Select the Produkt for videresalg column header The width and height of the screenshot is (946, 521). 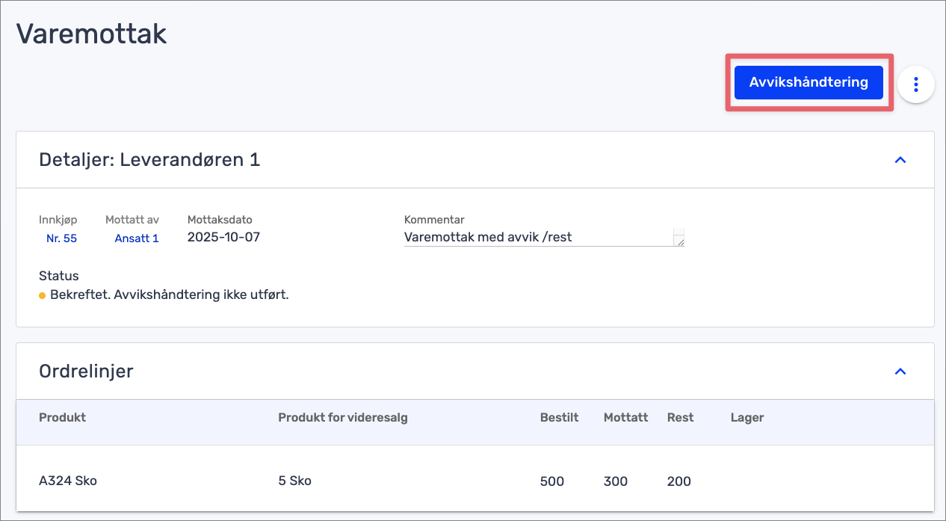tap(343, 417)
